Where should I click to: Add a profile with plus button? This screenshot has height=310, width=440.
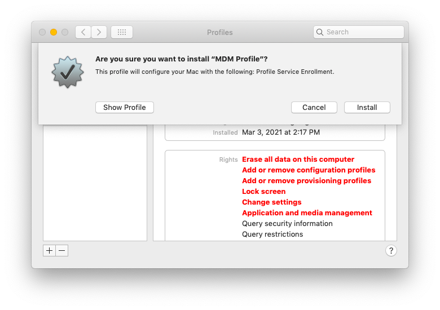(50, 250)
